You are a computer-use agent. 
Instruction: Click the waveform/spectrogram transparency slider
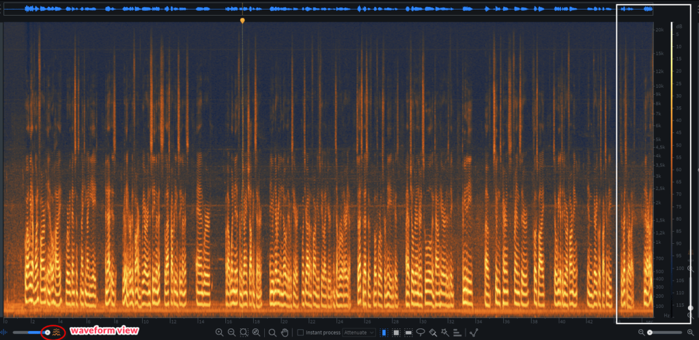point(31,333)
